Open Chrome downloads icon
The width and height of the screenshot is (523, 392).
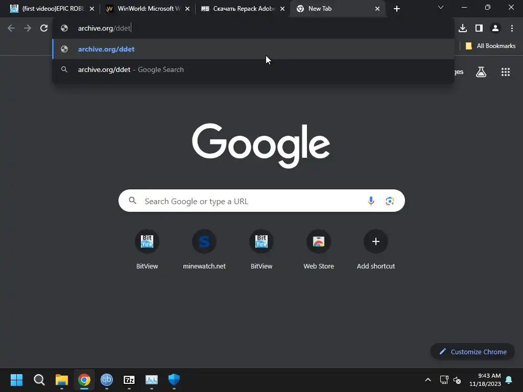[463, 29]
